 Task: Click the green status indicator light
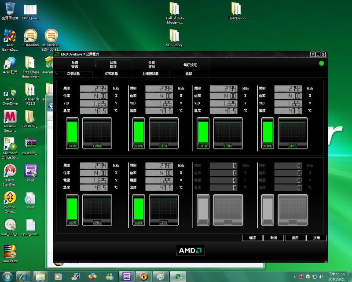coord(322,63)
